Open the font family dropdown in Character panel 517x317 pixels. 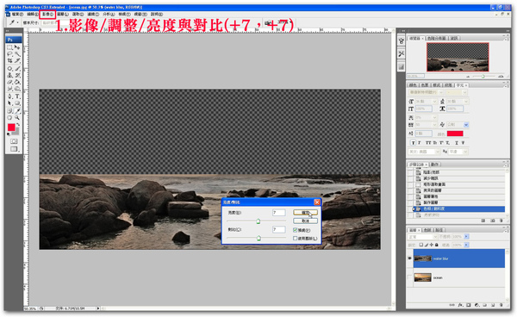[426, 92]
